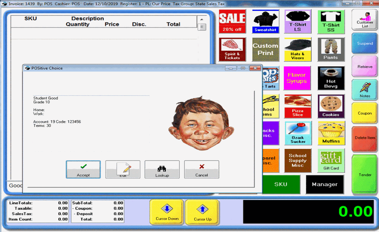The height and width of the screenshot is (232, 379).
Task: Open the Manager functions
Action: [x=325, y=184]
